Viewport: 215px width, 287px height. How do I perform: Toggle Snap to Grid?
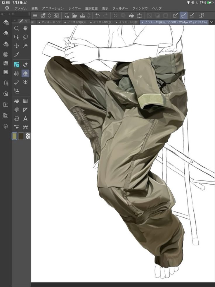[192, 15]
